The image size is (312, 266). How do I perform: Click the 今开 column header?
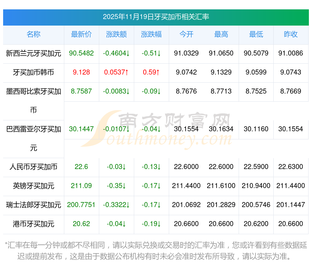186,34
